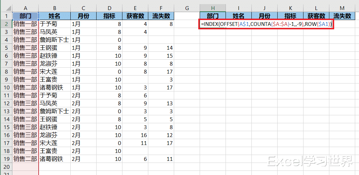The image size is (359, 175).
Task: Click 2月 in cell C11
Action: point(76,96)
